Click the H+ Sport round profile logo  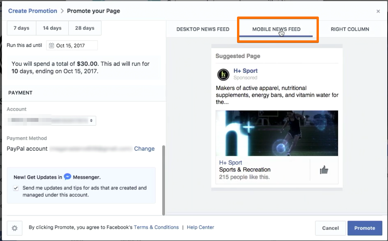223,75
